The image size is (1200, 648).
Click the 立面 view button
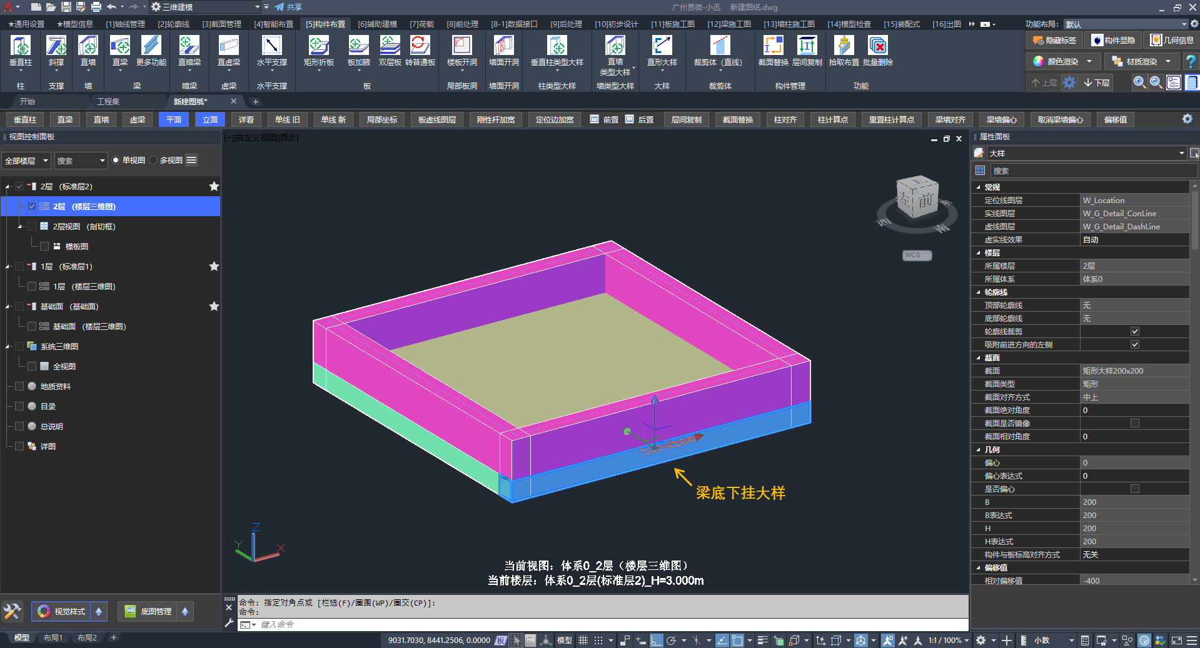(210, 119)
